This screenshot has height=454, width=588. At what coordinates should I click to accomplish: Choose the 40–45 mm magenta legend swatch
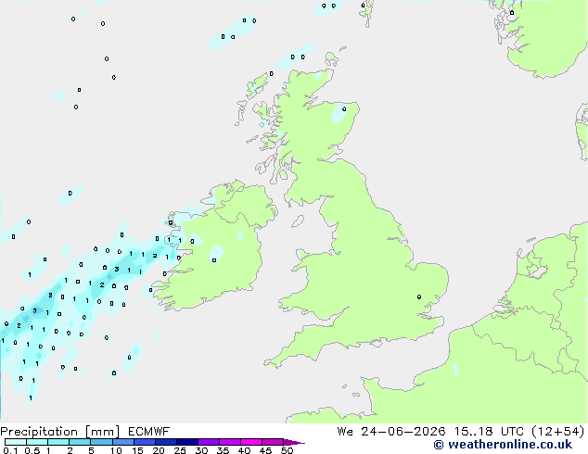pyautogui.click(x=251, y=442)
